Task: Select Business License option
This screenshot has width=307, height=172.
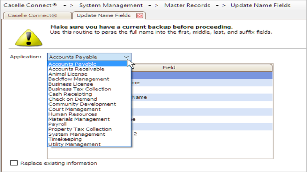Action: [89, 84]
